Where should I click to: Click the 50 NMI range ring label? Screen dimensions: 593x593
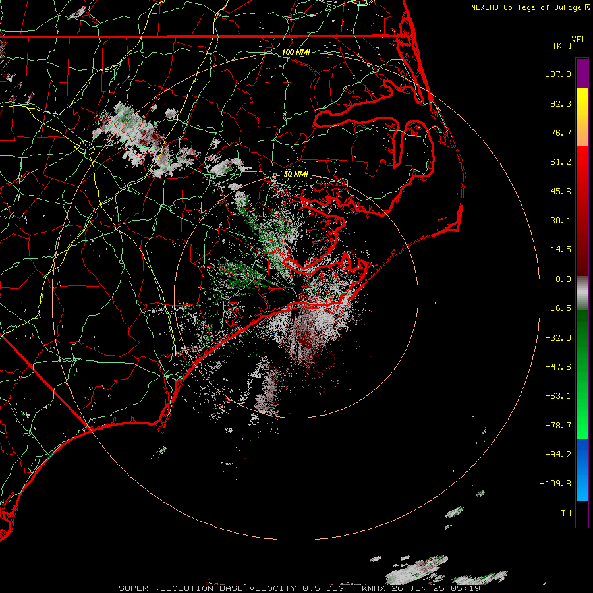[x=296, y=174]
